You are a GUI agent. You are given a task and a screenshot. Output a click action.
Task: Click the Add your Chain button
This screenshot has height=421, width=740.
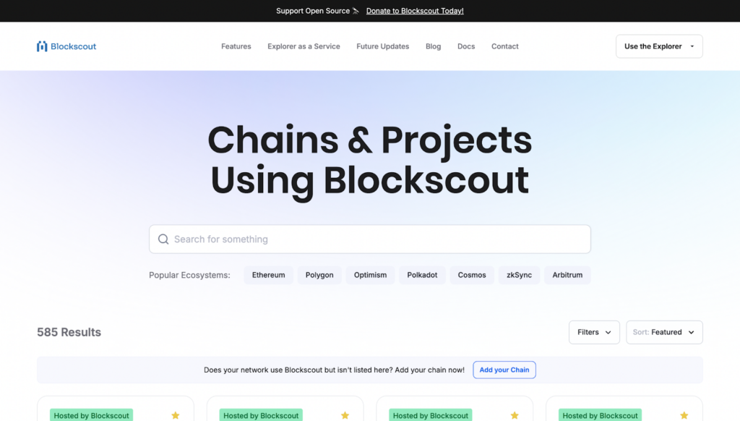[504, 370]
